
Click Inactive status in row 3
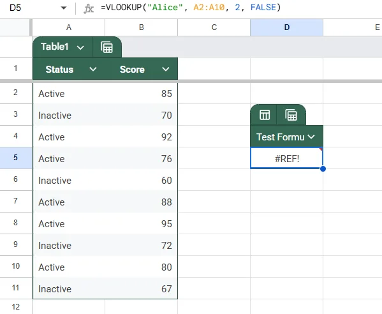coord(69,115)
